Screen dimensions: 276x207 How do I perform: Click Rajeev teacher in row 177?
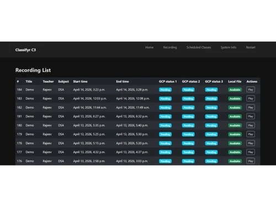click(x=47, y=152)
